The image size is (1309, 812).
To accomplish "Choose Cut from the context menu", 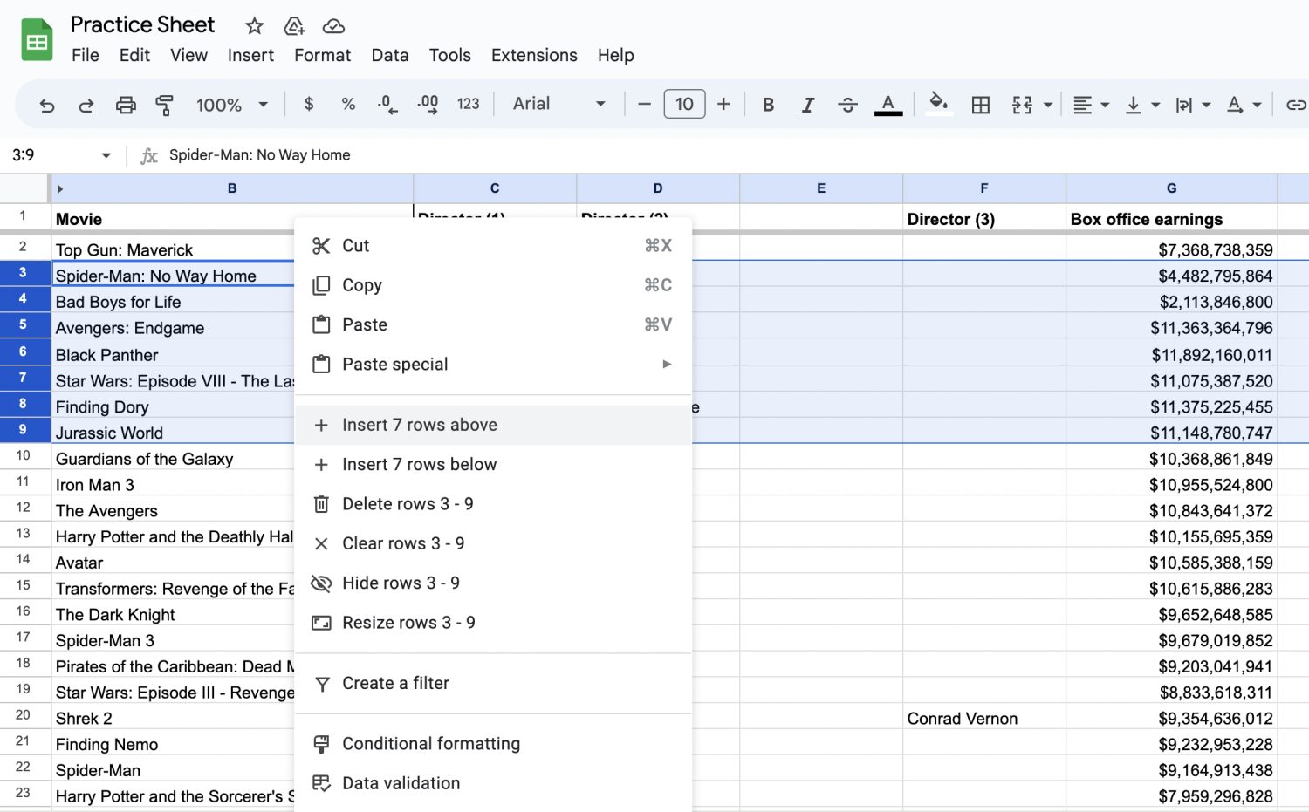I will click(x=493, y=246).
